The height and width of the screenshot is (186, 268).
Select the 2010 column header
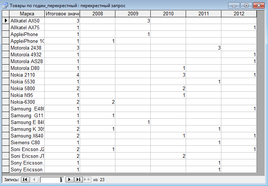pyautogui.click(x=168, y=14)
